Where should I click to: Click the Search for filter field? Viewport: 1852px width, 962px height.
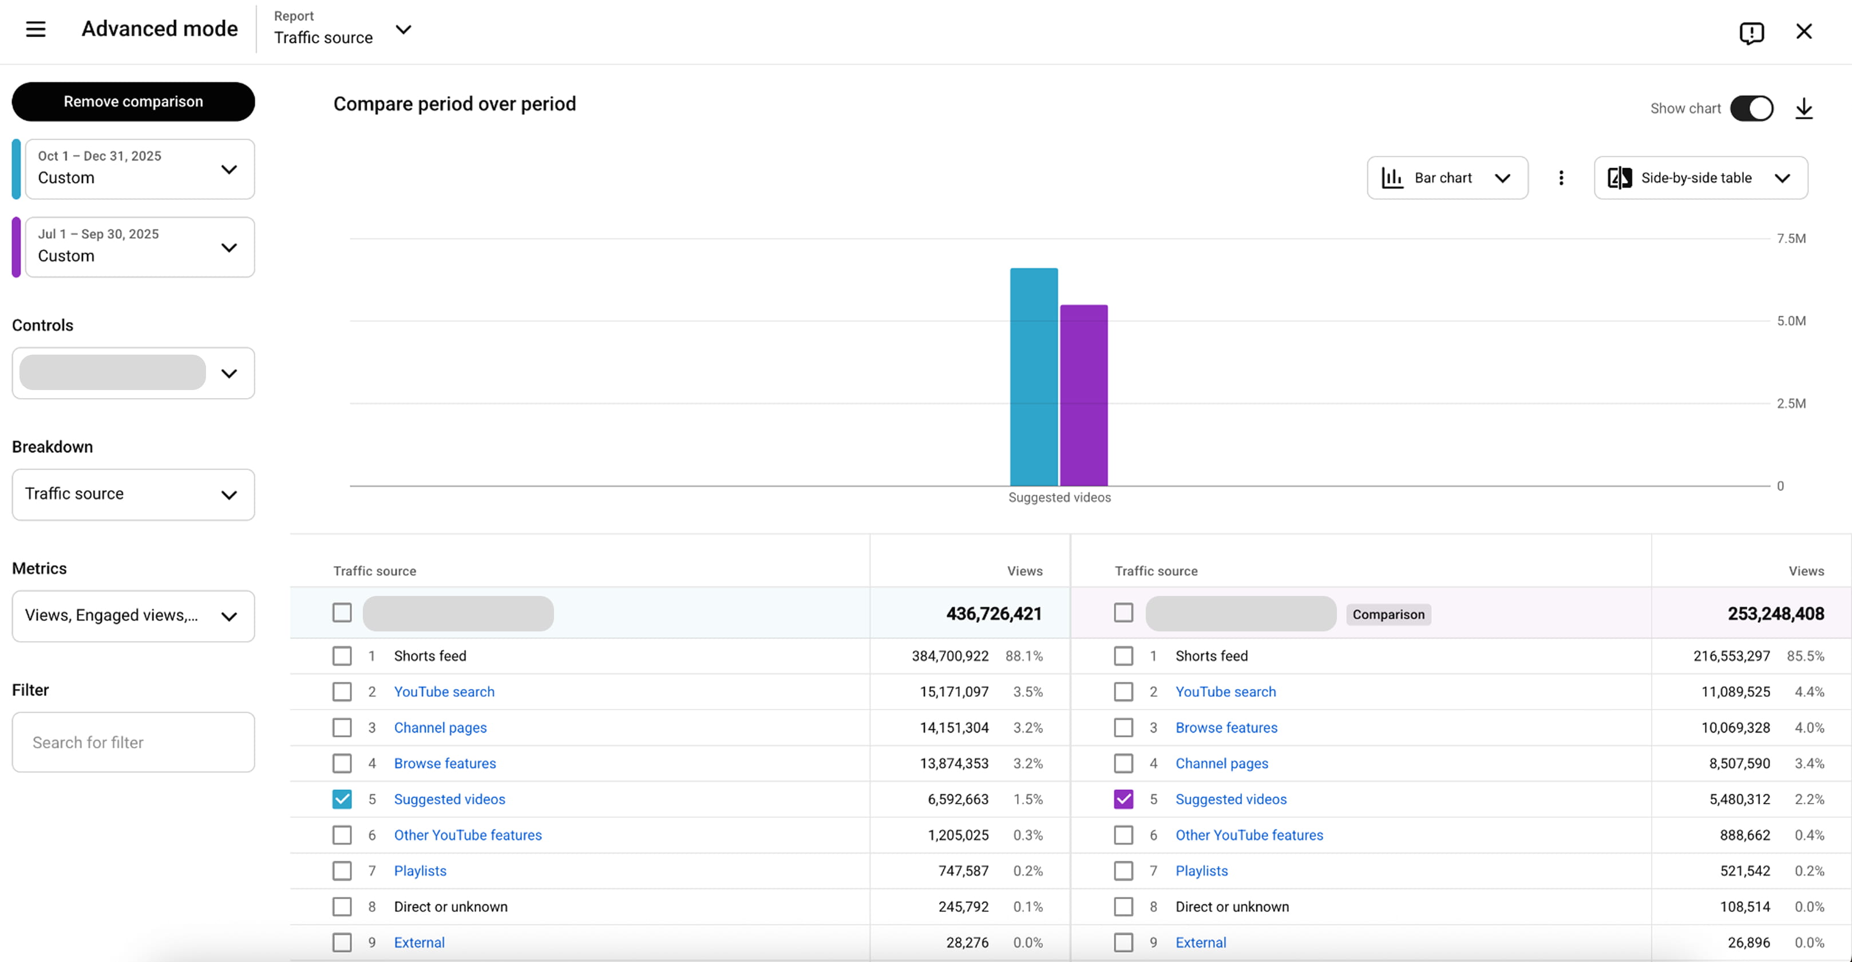coord(132,741)
